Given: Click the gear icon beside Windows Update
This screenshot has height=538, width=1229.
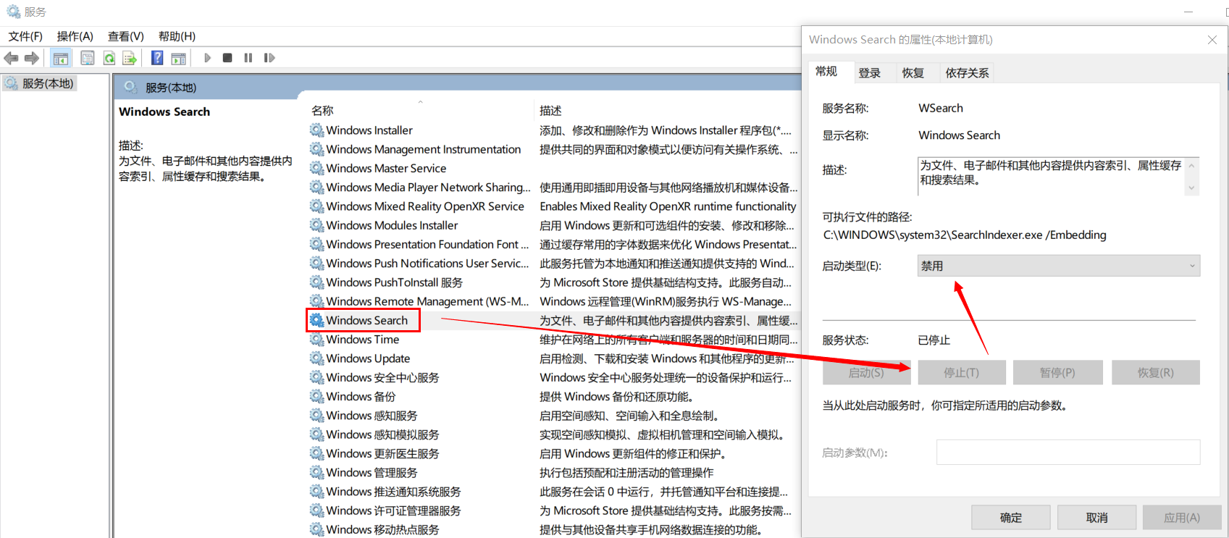Looking at the screenshot, I should click(316, 358).
